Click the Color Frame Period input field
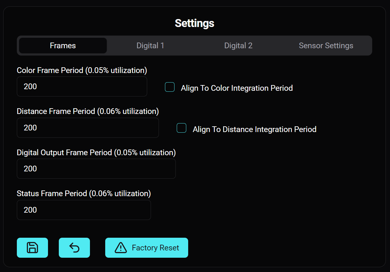The image size is (390, 272). click(82, 86)
